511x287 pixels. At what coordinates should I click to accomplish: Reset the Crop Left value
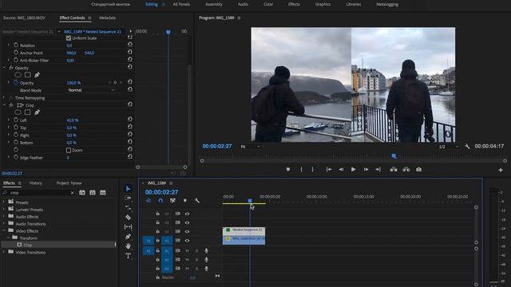129,120
